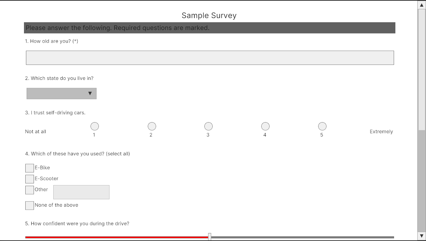Click the age input field for question 1

click(210, 58)
